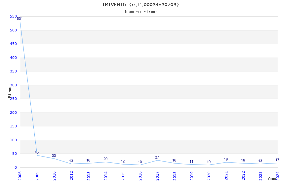Click the data label 27 above 2017
This screenshot has width=281, height=182.
click(157, 157)
